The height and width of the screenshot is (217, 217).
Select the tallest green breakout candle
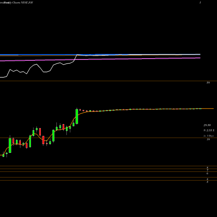(77, 116)
